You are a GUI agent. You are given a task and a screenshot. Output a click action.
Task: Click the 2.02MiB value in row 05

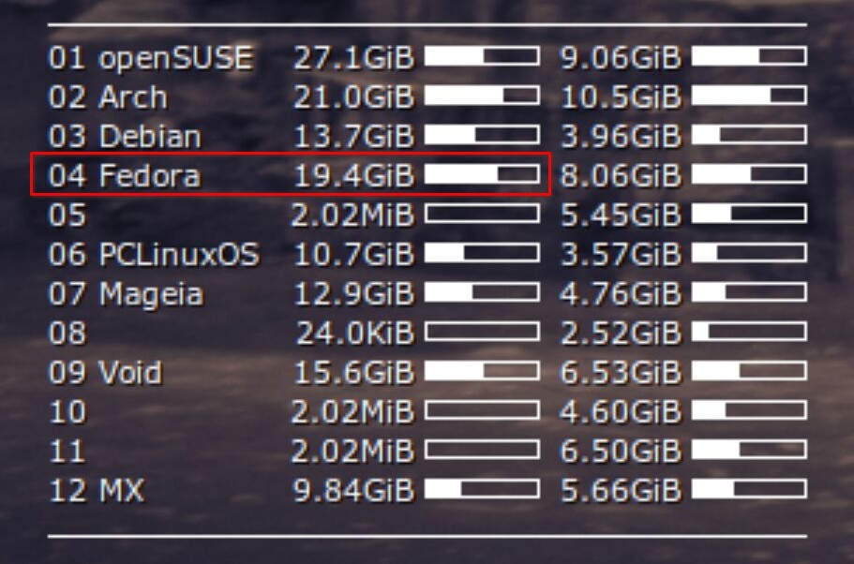coord(352,215)
